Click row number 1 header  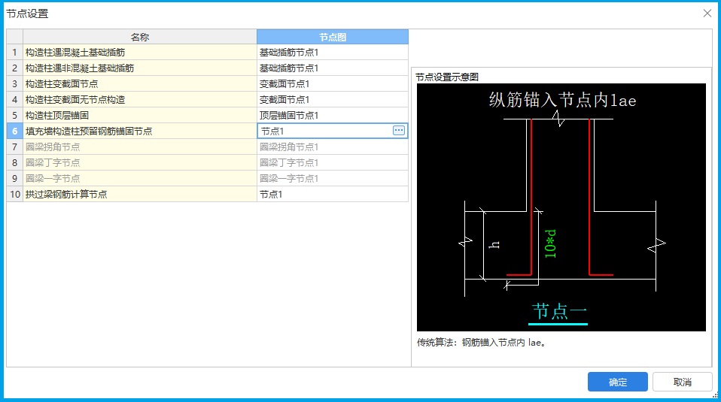pos(15,53)
